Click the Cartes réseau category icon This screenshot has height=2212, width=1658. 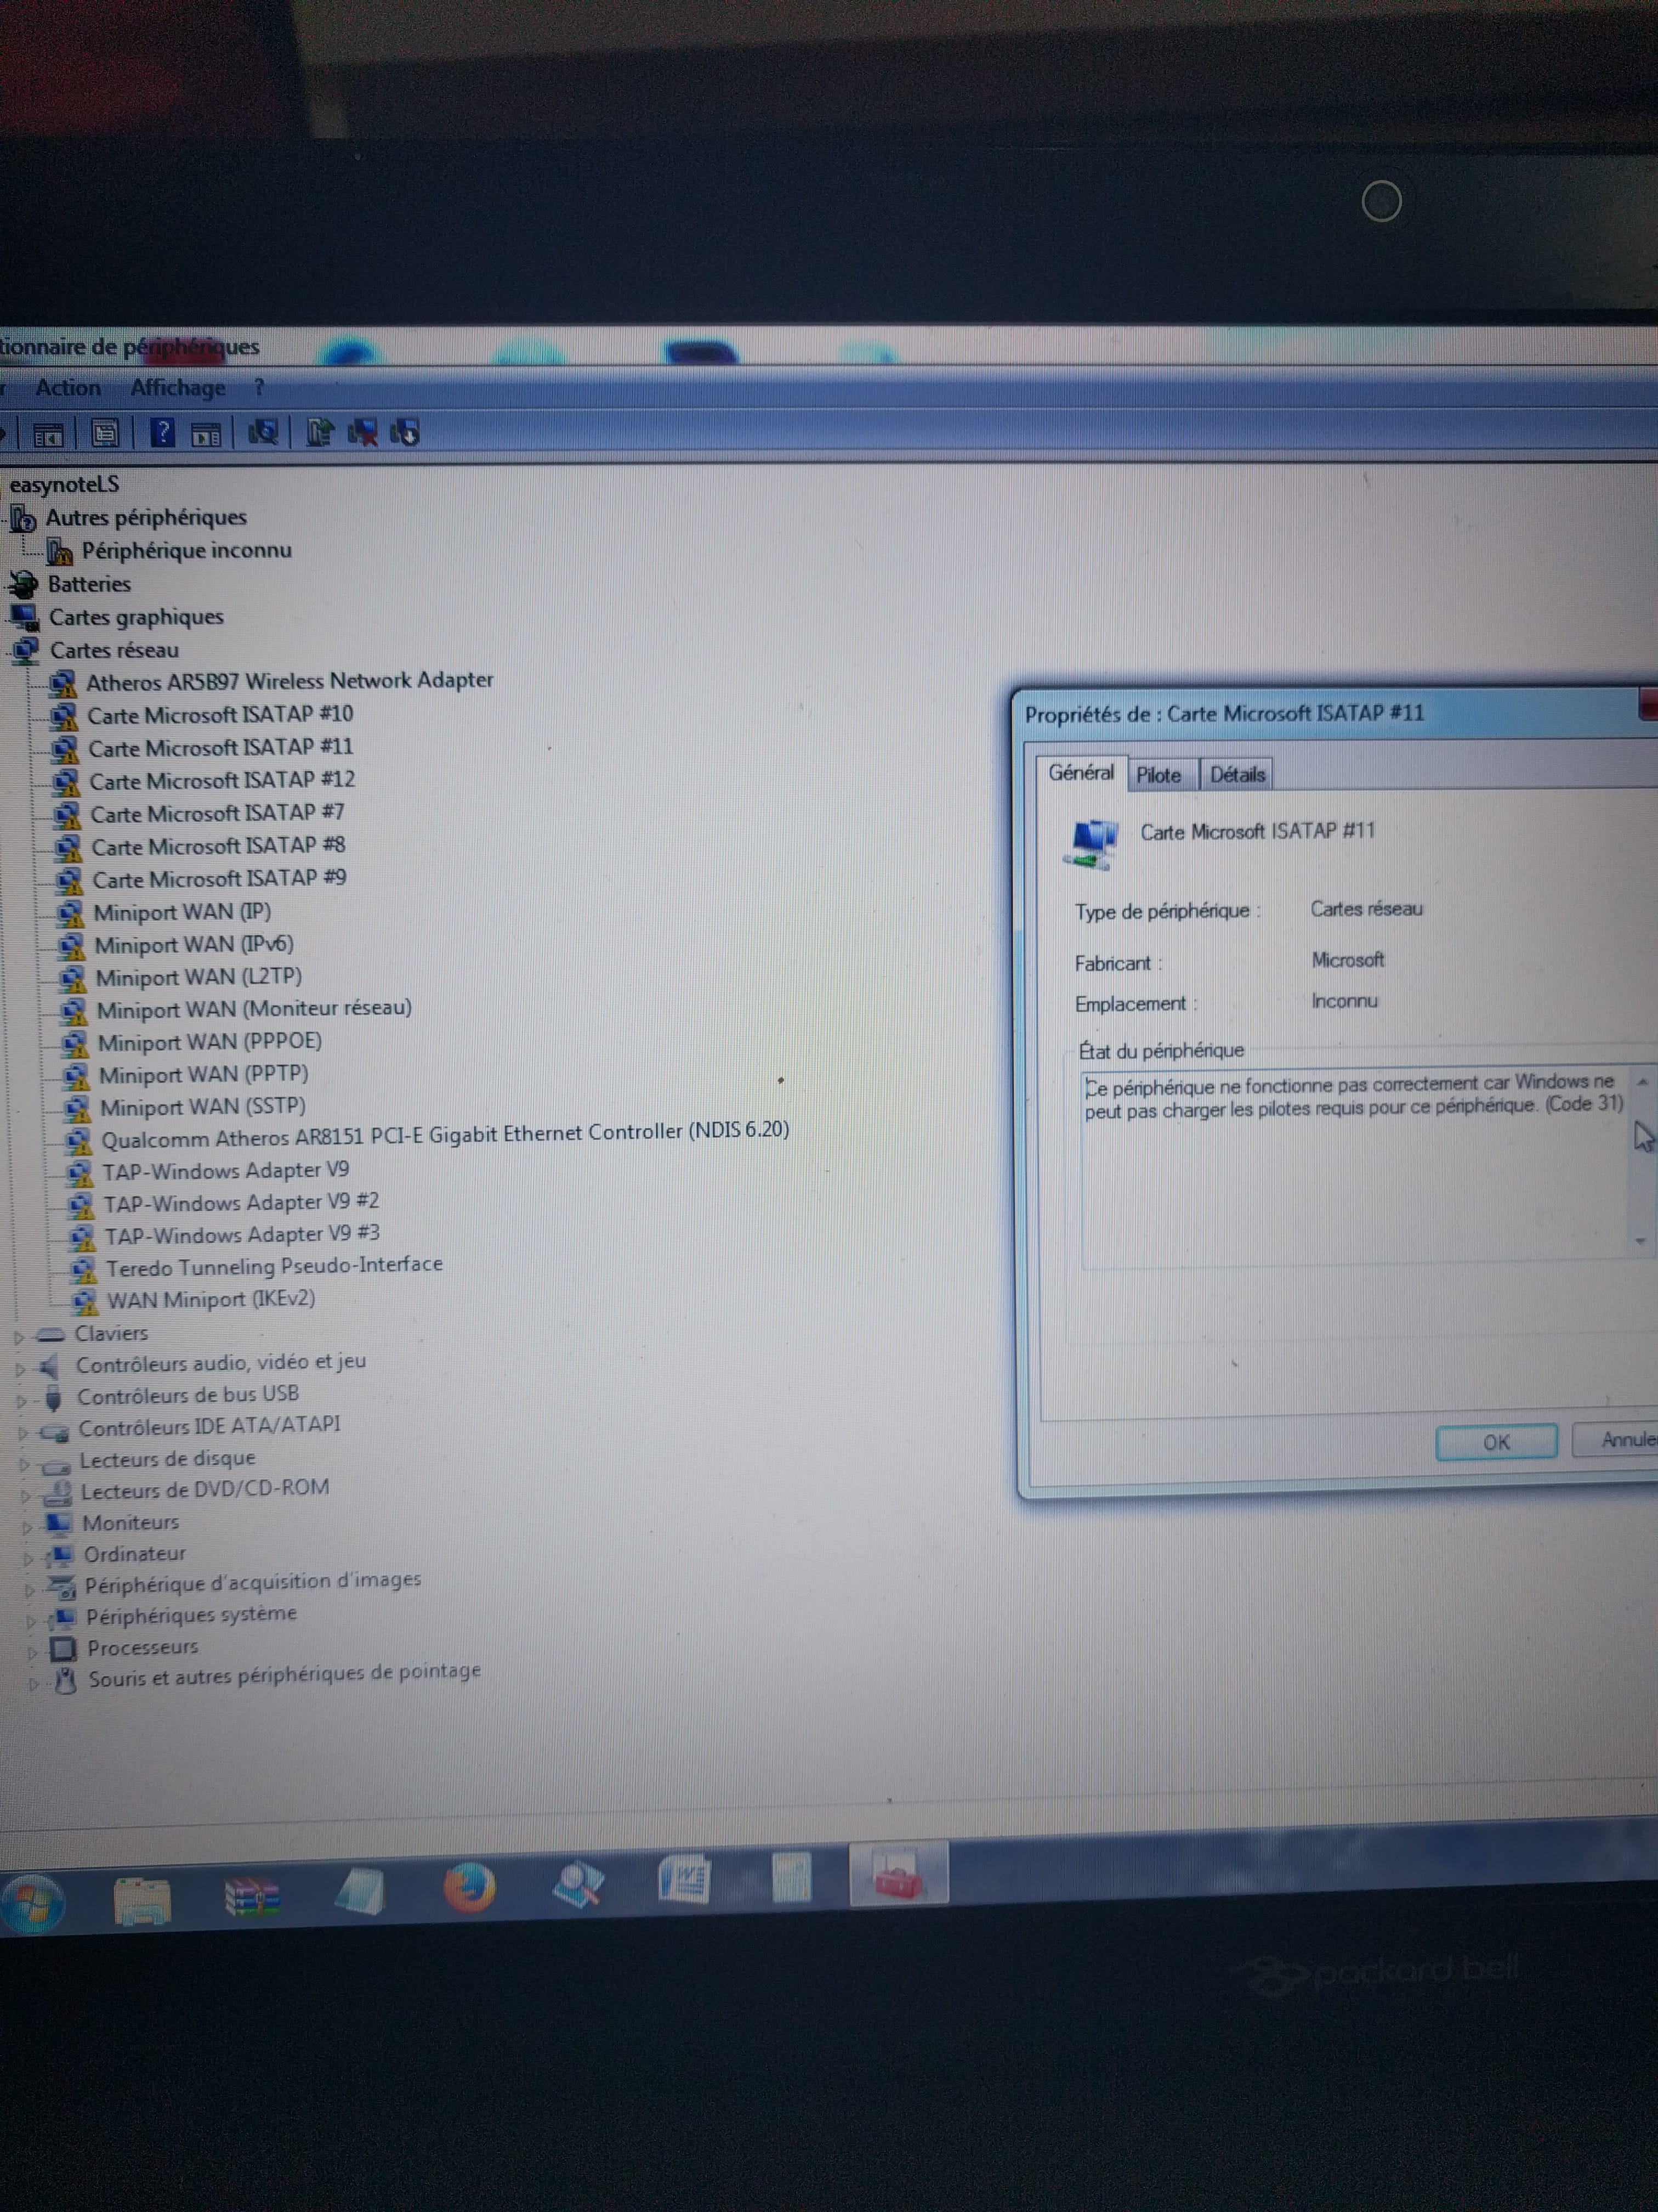[24, 650]
